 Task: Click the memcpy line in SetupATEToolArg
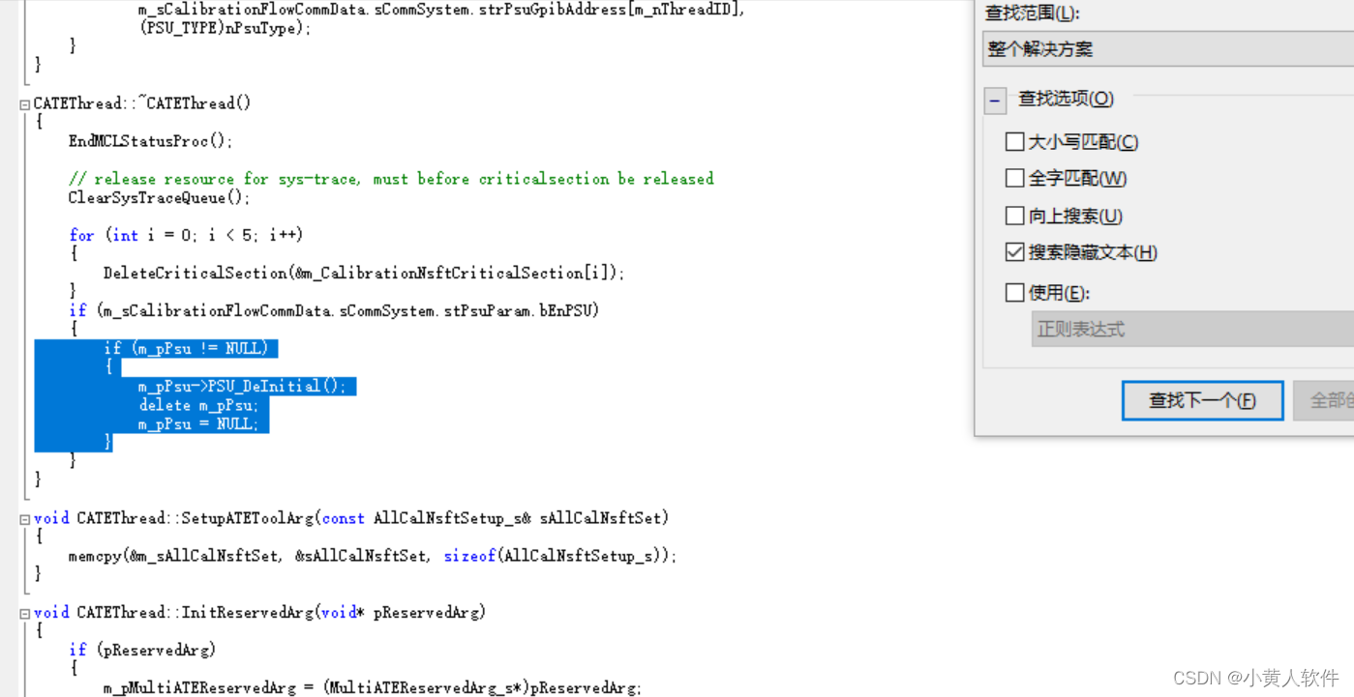[373, 556]
